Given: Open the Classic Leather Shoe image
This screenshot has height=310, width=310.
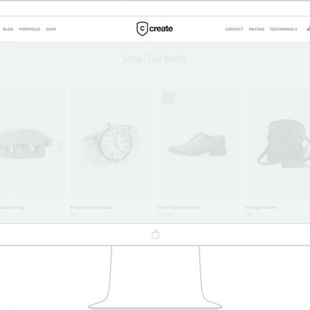Looking at the screenshot, I should pos(198,143).
